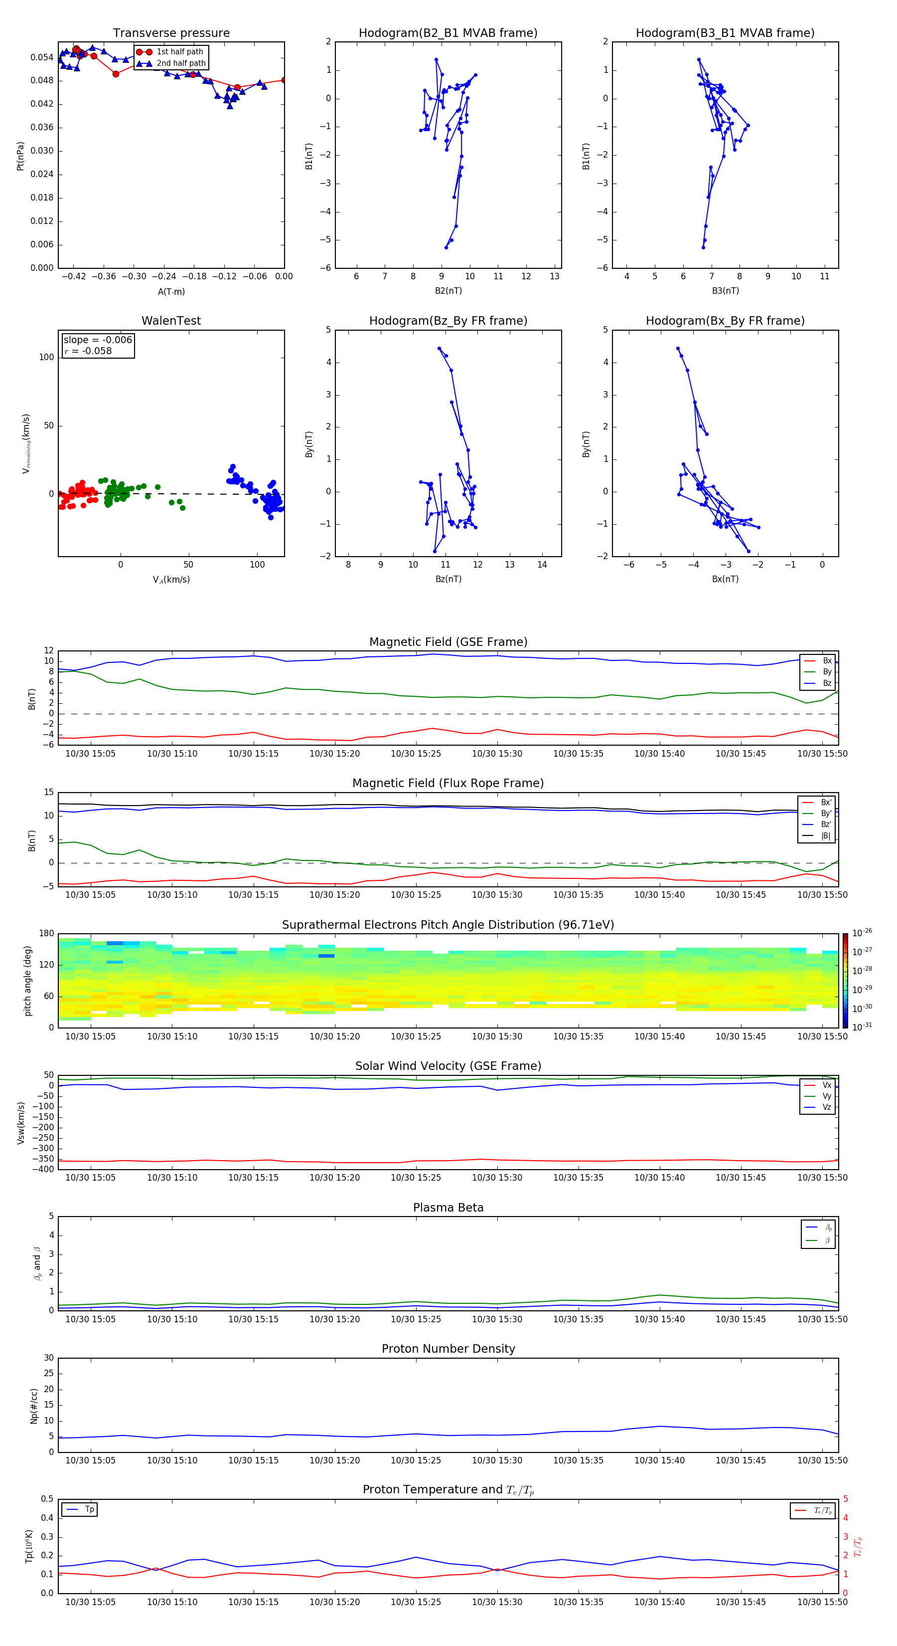Click the 'WalenTest' plot title
The height and width of the screenshot is (1646, 897).
171,321
